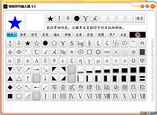Viewport: 157px width, 115px height.
Task: Copy the female ♀ symbol
Action: [x=19, y=43]
